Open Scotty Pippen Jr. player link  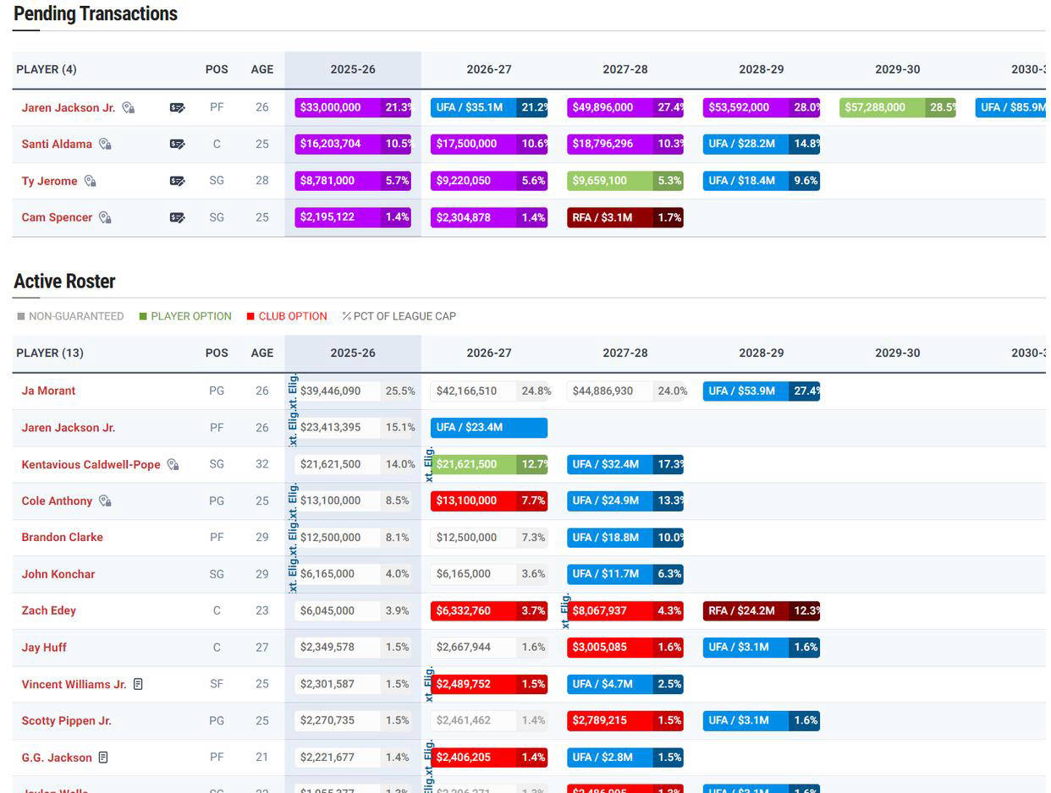coord(66,720)
